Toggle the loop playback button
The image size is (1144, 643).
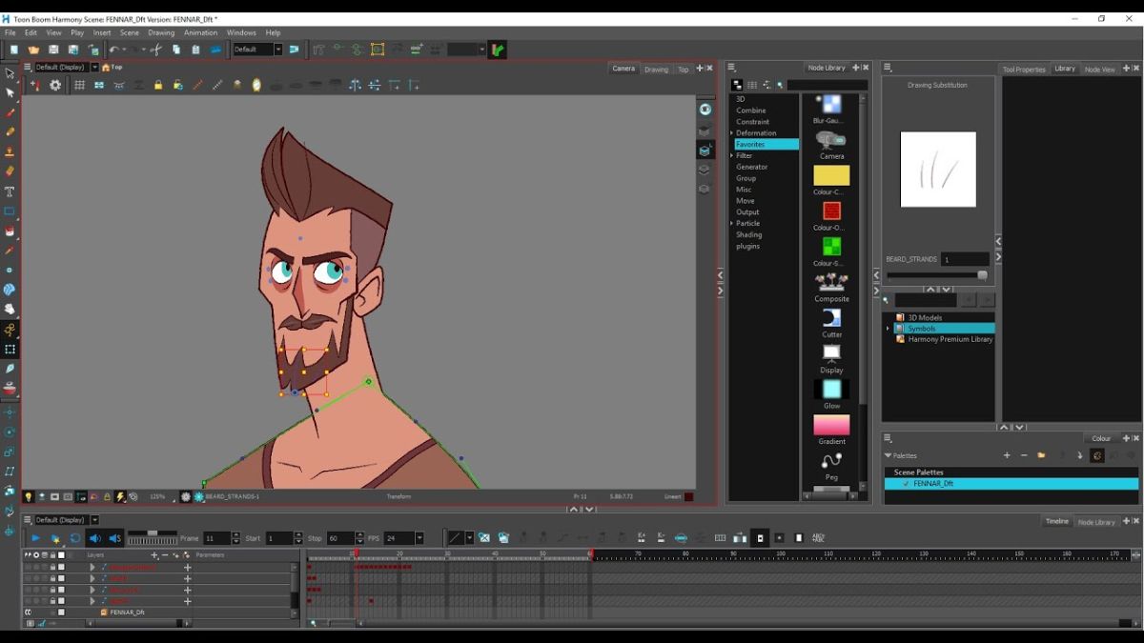click(x=74, y=538)
